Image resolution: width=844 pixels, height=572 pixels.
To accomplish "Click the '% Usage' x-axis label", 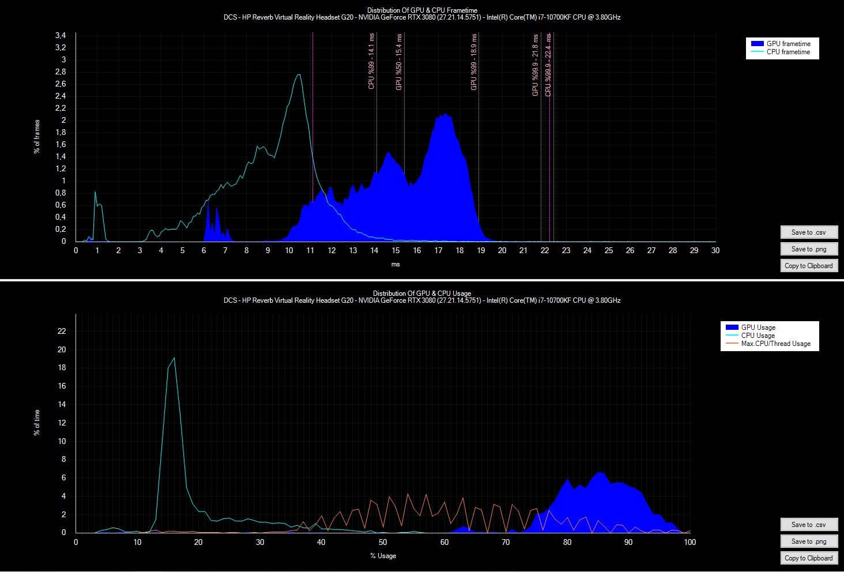I will [383, 556].
